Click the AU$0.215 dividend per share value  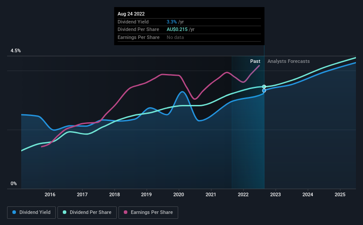177,30
